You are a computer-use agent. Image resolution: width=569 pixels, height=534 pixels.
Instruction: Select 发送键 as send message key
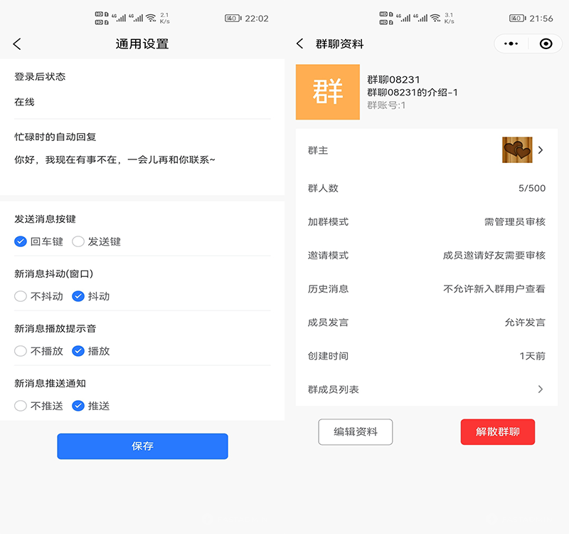78,241
